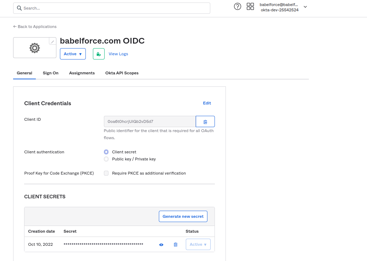
Task: Click the Status column header
Action: [x=192, y=231]
